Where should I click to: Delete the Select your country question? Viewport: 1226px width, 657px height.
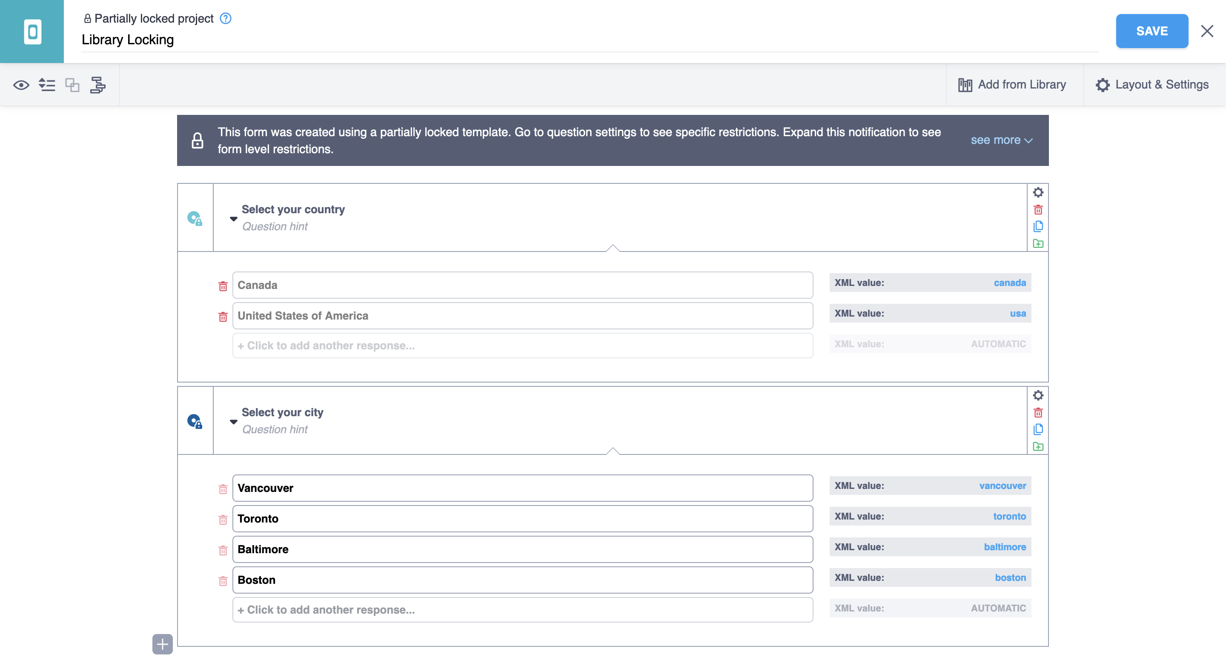pyautogui.click(x=1038, y=210)
